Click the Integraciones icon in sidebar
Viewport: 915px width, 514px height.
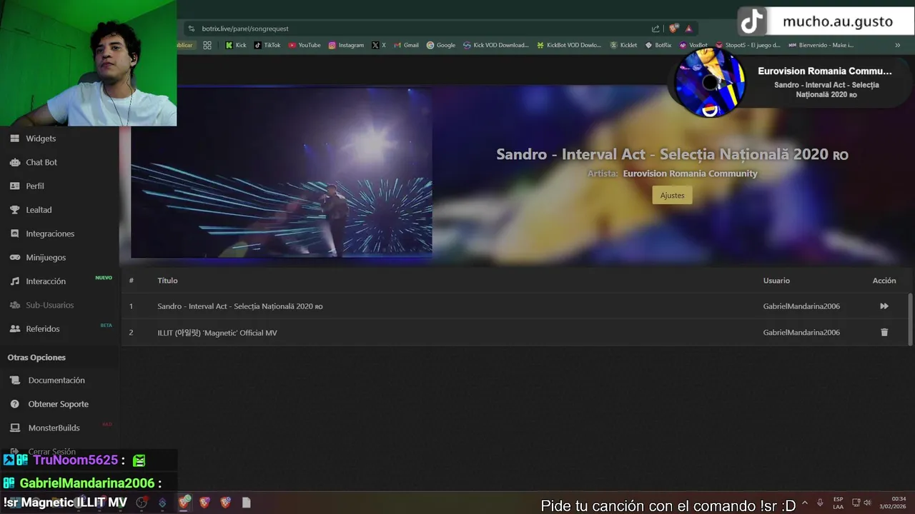(x=14, y=233)
